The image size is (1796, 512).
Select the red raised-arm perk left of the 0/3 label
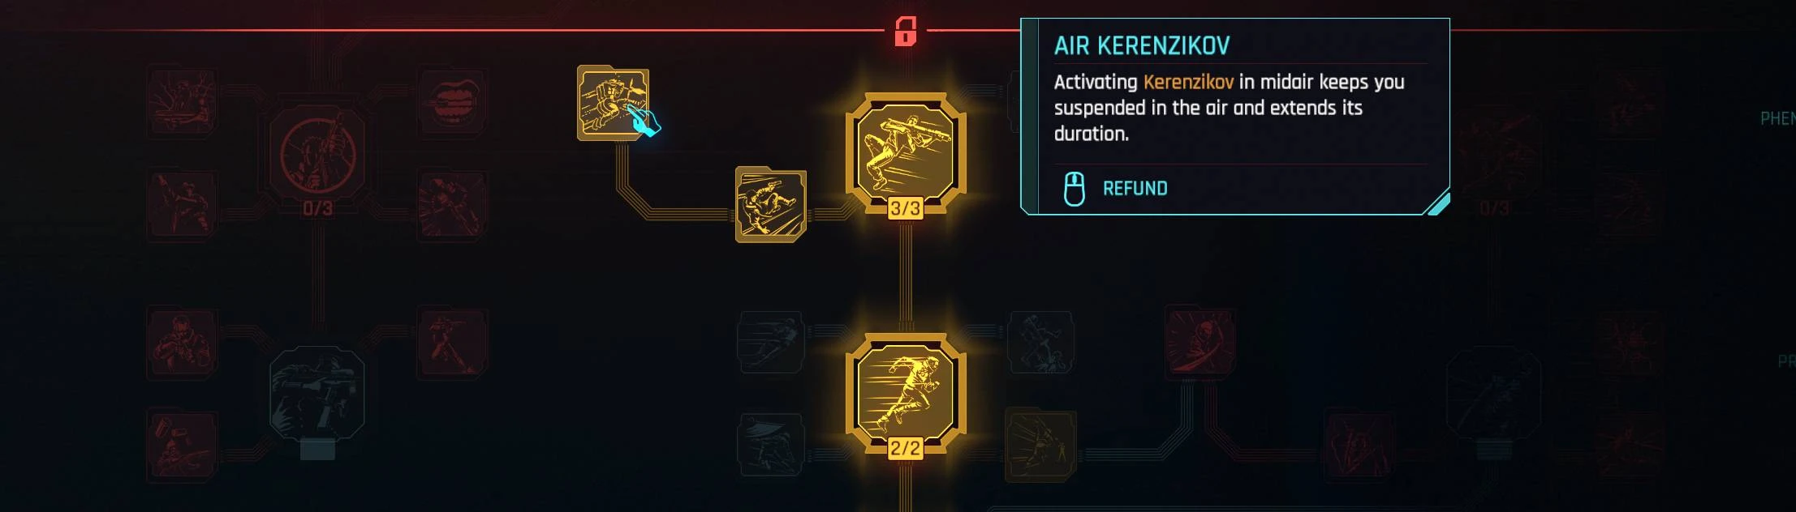pyautogui.click(x=182, y=206)
